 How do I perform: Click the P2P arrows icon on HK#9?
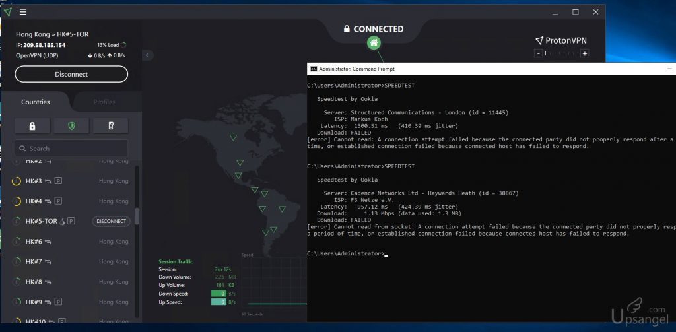(48, 302)
